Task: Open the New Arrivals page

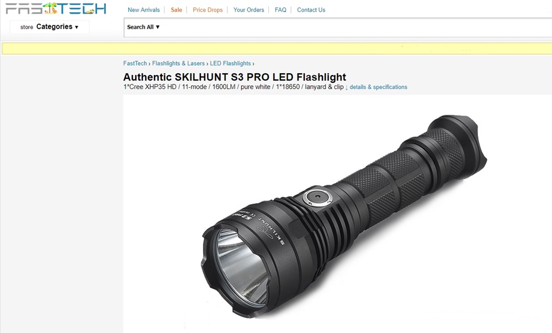Action: (144, 10)
